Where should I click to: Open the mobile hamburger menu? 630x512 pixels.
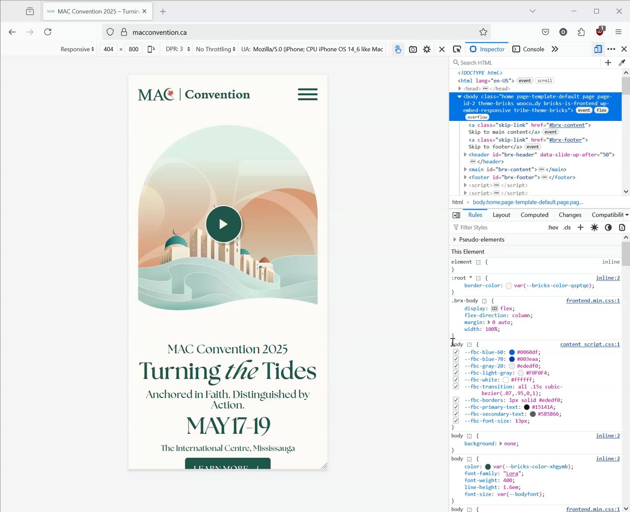click(x=308, y=94)
